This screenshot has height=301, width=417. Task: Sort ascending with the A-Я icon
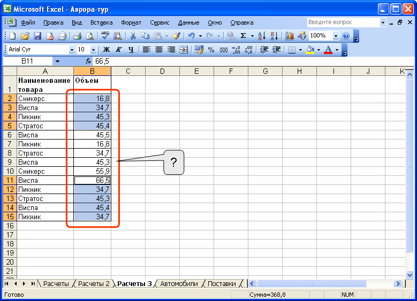click(x=261, y=36)
